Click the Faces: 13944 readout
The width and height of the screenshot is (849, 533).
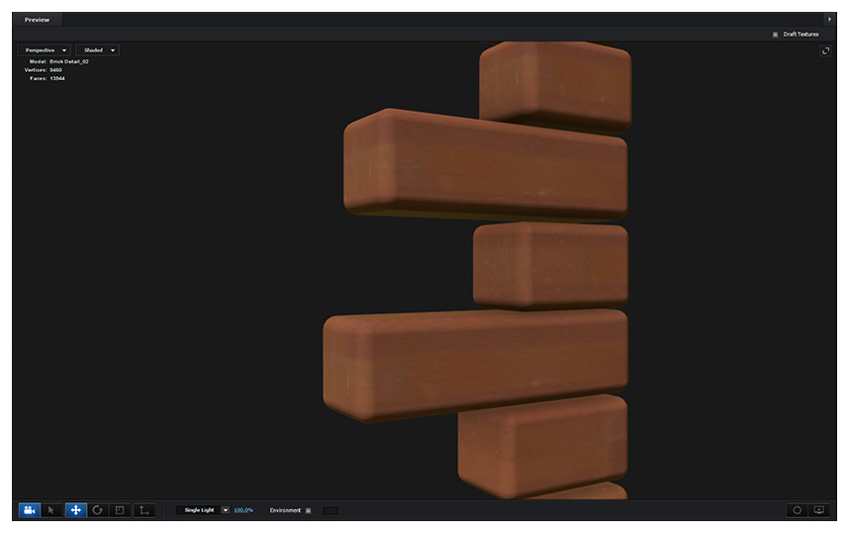click(x=47, y=78)
